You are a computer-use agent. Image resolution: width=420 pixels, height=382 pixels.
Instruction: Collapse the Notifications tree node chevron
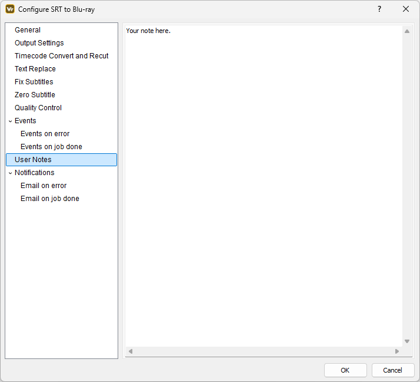10,173
